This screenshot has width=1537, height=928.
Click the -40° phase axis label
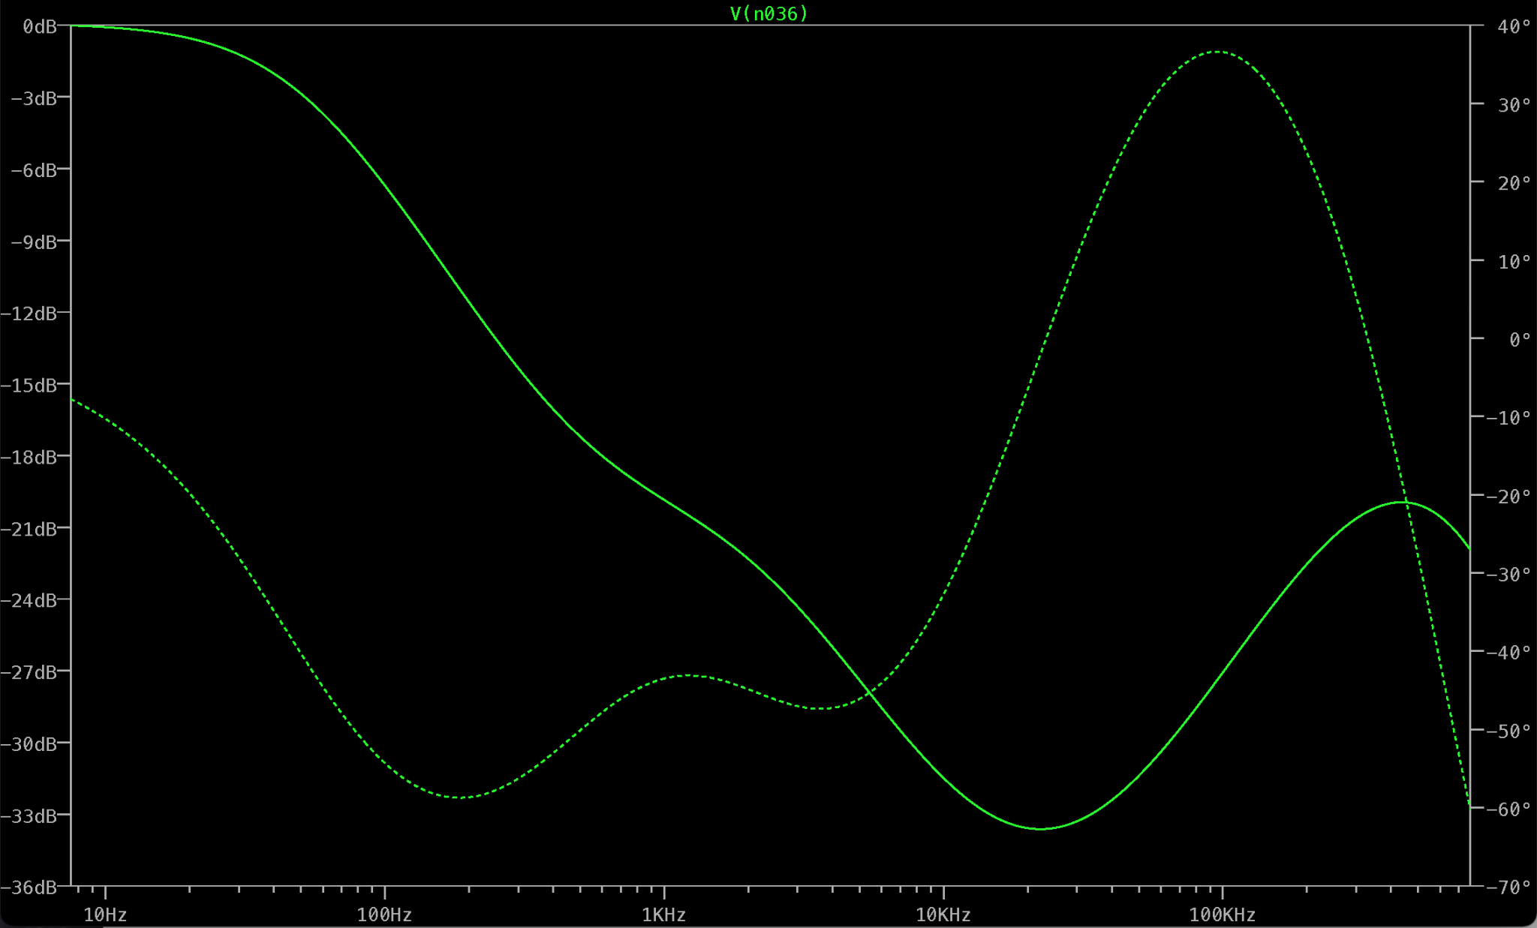1508,653
